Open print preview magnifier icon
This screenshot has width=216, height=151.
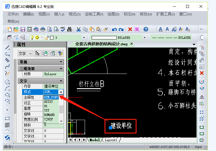pyautogui.click(x=49, y=29)
